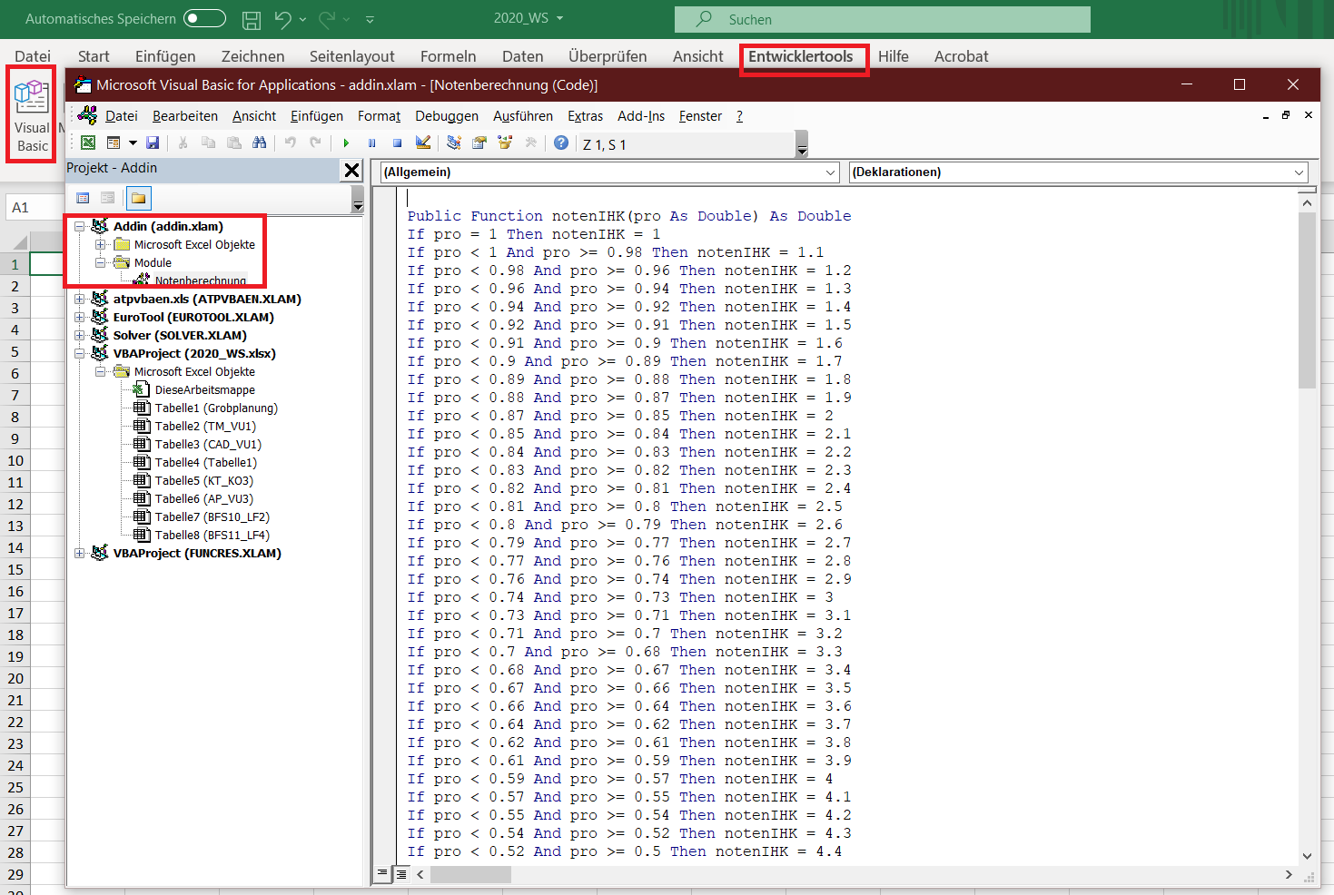
Task: Open the (Deklarationen) procedure dropdown
Action: tap(1078, 172)
